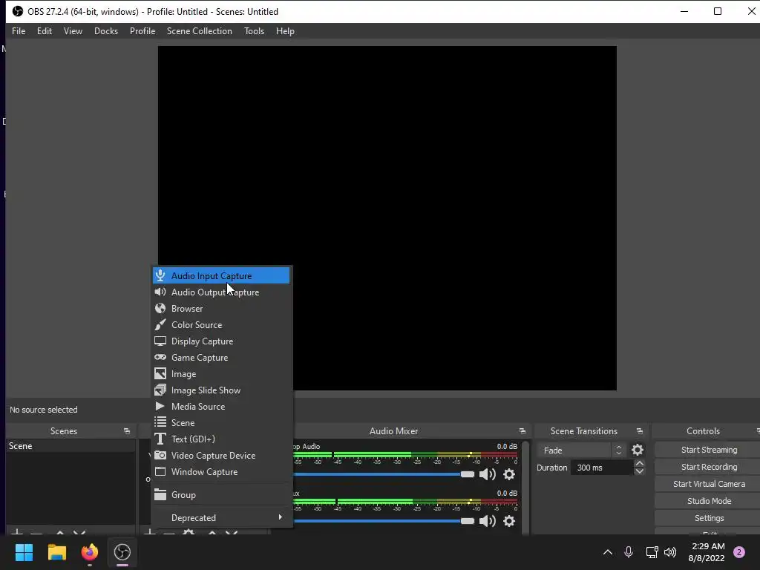Choose the Audio Input Capture microphone entry
The height and width of the screenshot is (570, 760).
point(221,276)
